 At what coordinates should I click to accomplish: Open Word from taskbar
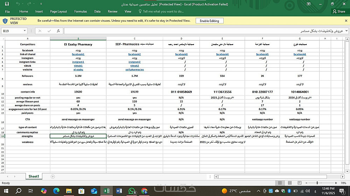point(119,191)
